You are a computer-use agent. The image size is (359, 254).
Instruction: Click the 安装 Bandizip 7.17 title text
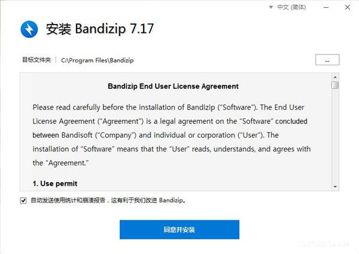coord(100,29)
